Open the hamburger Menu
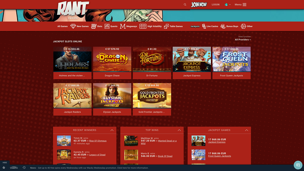304x171 pixels. coord(240,4)
